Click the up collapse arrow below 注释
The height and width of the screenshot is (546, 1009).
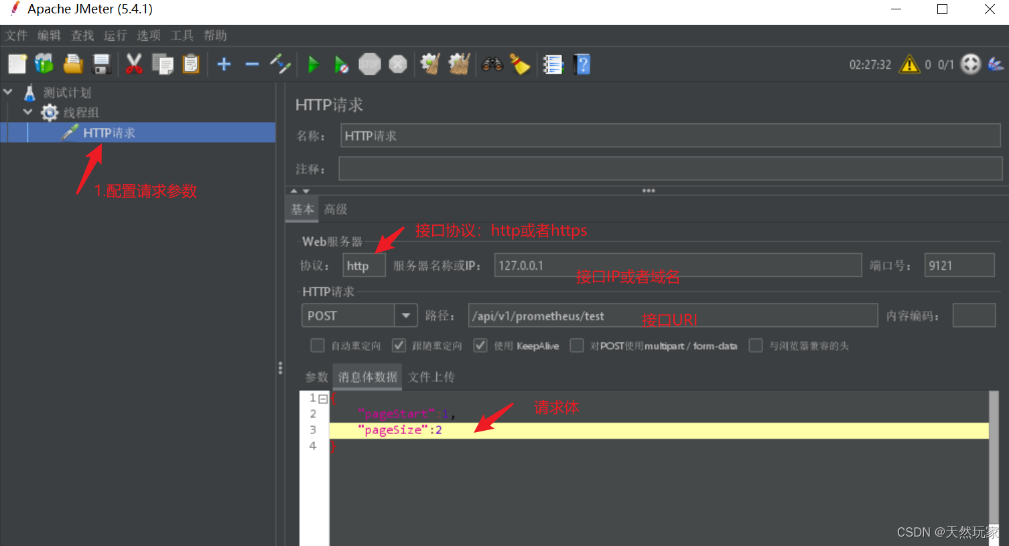pos(293,191)
